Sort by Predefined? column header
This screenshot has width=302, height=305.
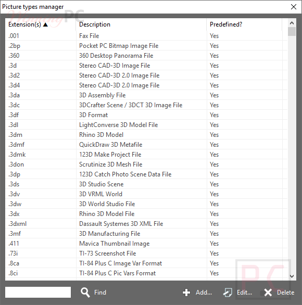(x=244, y=24)
